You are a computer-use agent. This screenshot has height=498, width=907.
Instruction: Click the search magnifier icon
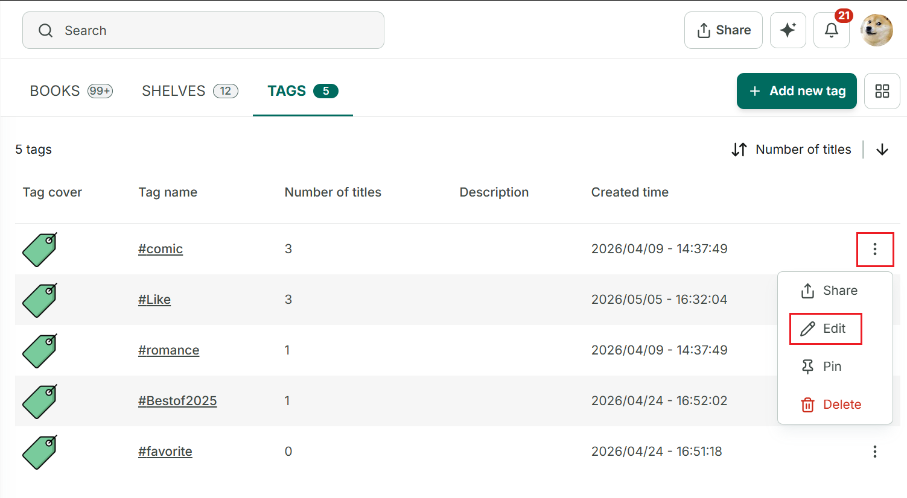46,30
